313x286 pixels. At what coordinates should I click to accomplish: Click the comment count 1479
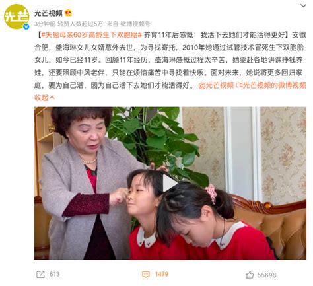pos(162,274)
